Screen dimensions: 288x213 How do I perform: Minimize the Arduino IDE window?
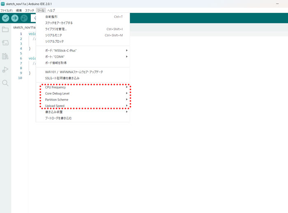coord(277,4)
